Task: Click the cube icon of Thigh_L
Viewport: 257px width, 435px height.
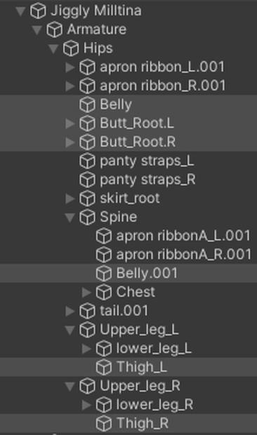Action: pos(104,368)
